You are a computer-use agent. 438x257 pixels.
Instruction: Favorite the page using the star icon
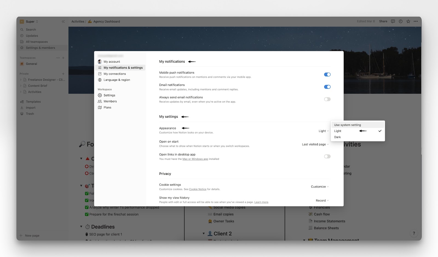tap(408, 21)
